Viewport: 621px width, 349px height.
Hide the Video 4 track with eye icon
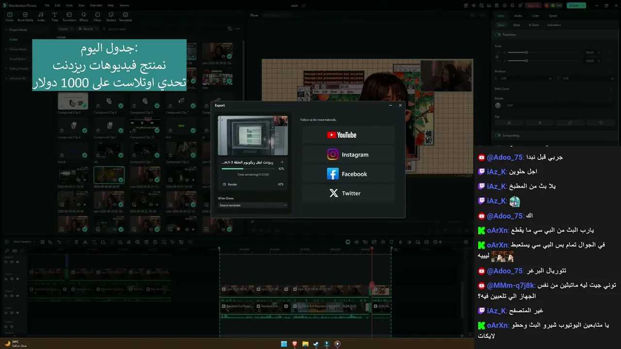coord(18,262)
